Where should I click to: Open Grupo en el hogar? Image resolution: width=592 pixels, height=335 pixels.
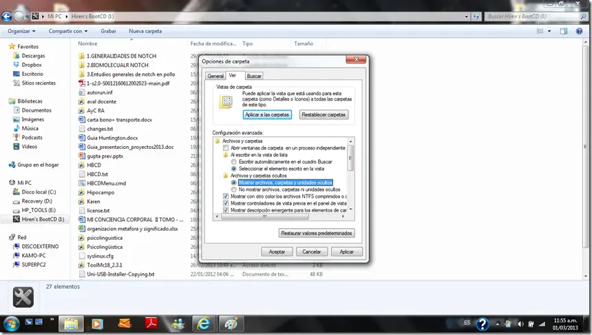tap(38, 165)
